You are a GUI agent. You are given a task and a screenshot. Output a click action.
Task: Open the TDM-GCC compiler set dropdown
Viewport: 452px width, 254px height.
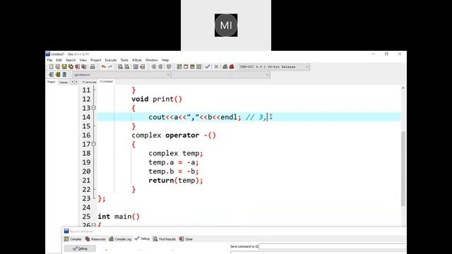click(x=274, y=67)
